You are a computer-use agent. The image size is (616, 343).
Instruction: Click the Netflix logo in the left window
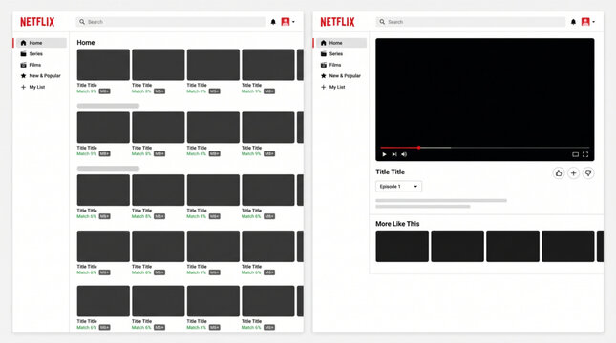[37, 22]
